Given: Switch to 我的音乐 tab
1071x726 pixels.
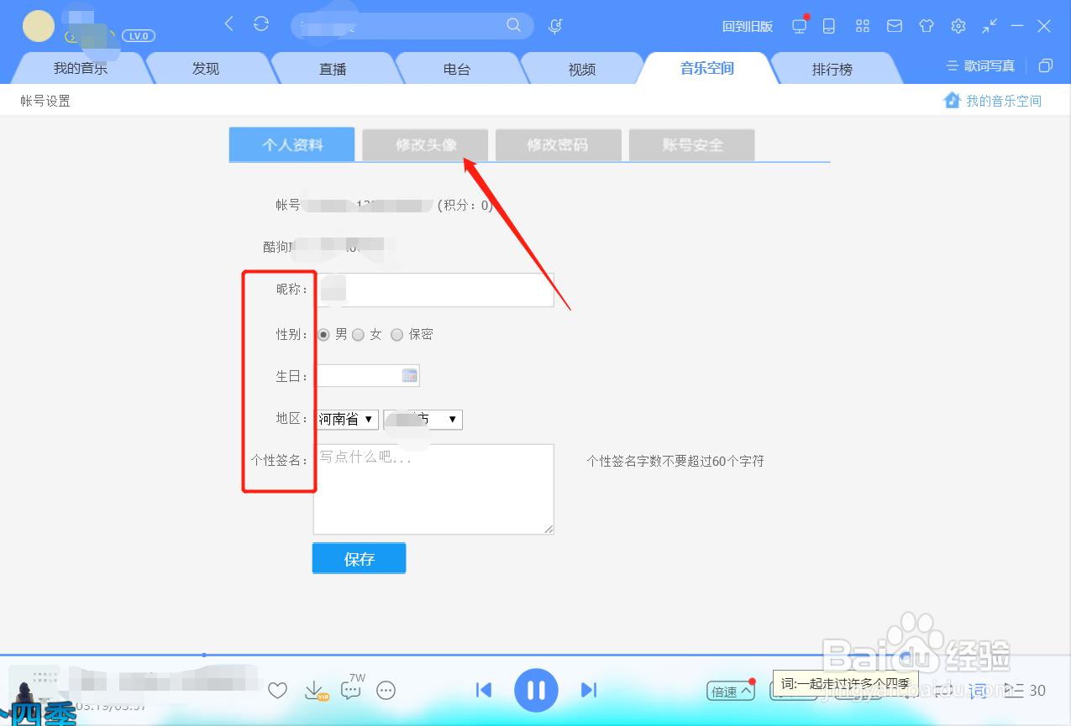Looking at the screenshot, I should click(81, 69).
